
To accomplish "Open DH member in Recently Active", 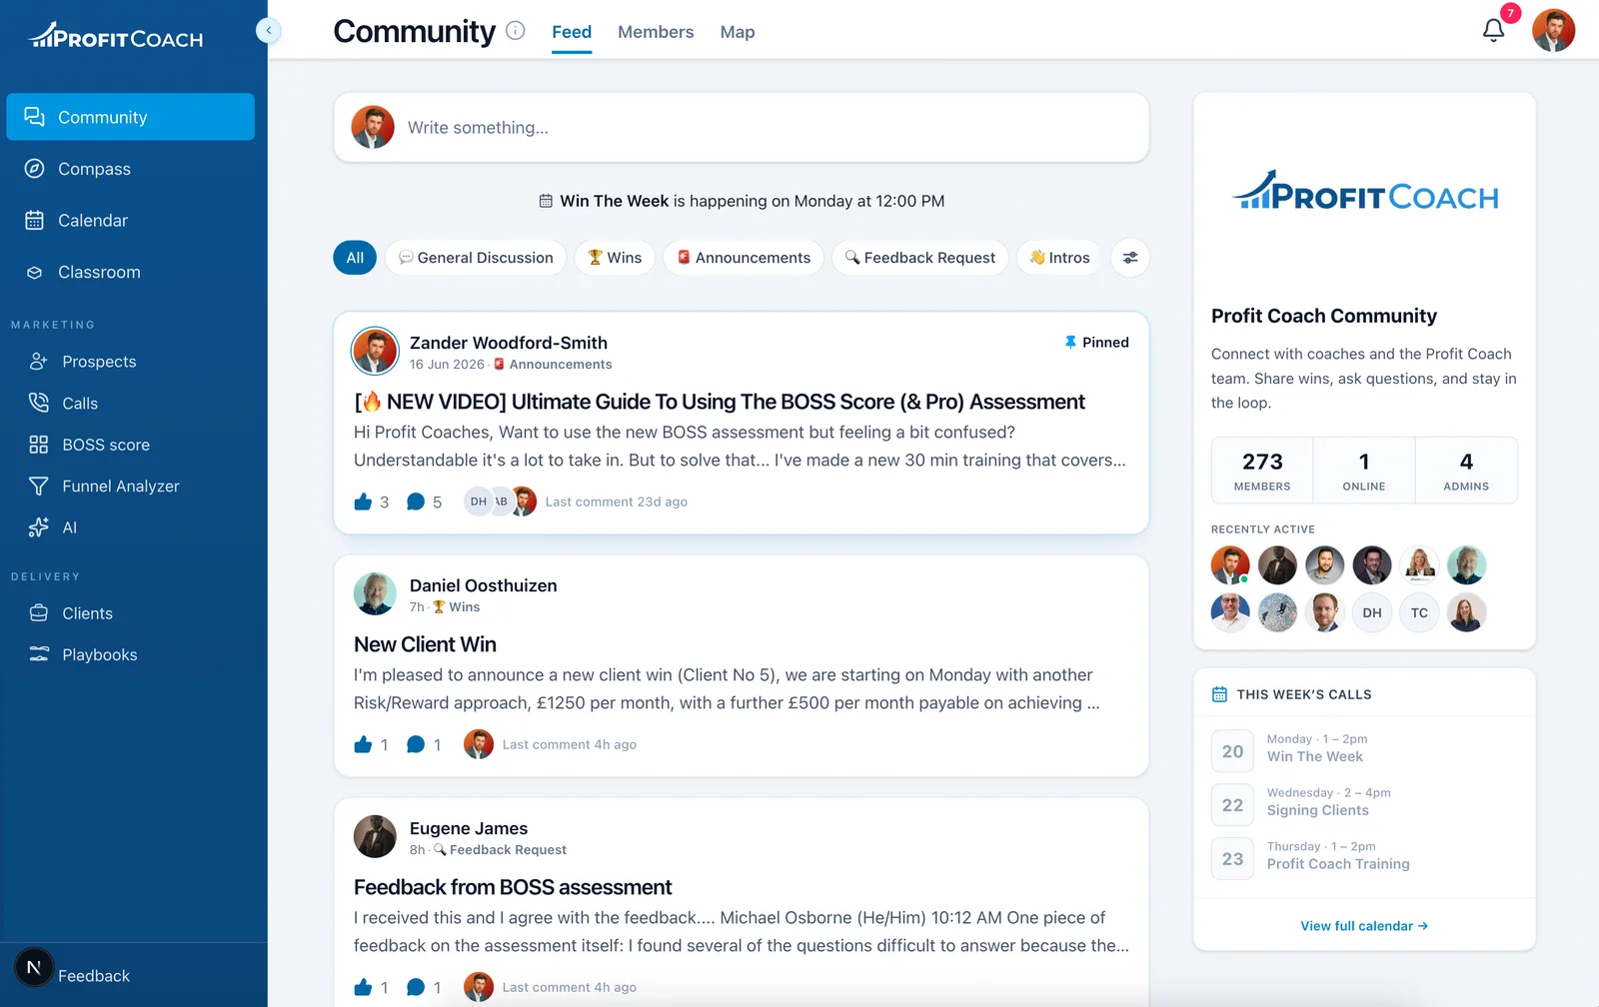I will pyautogui.click(x=1372, y=612).
